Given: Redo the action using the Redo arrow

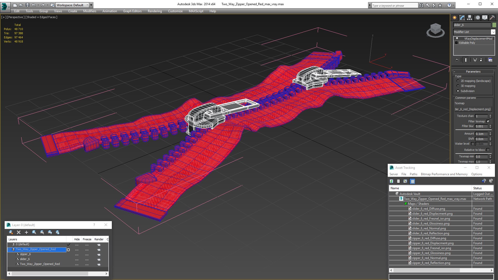Looking at the screenshot, I should click(x=43, y=5).
